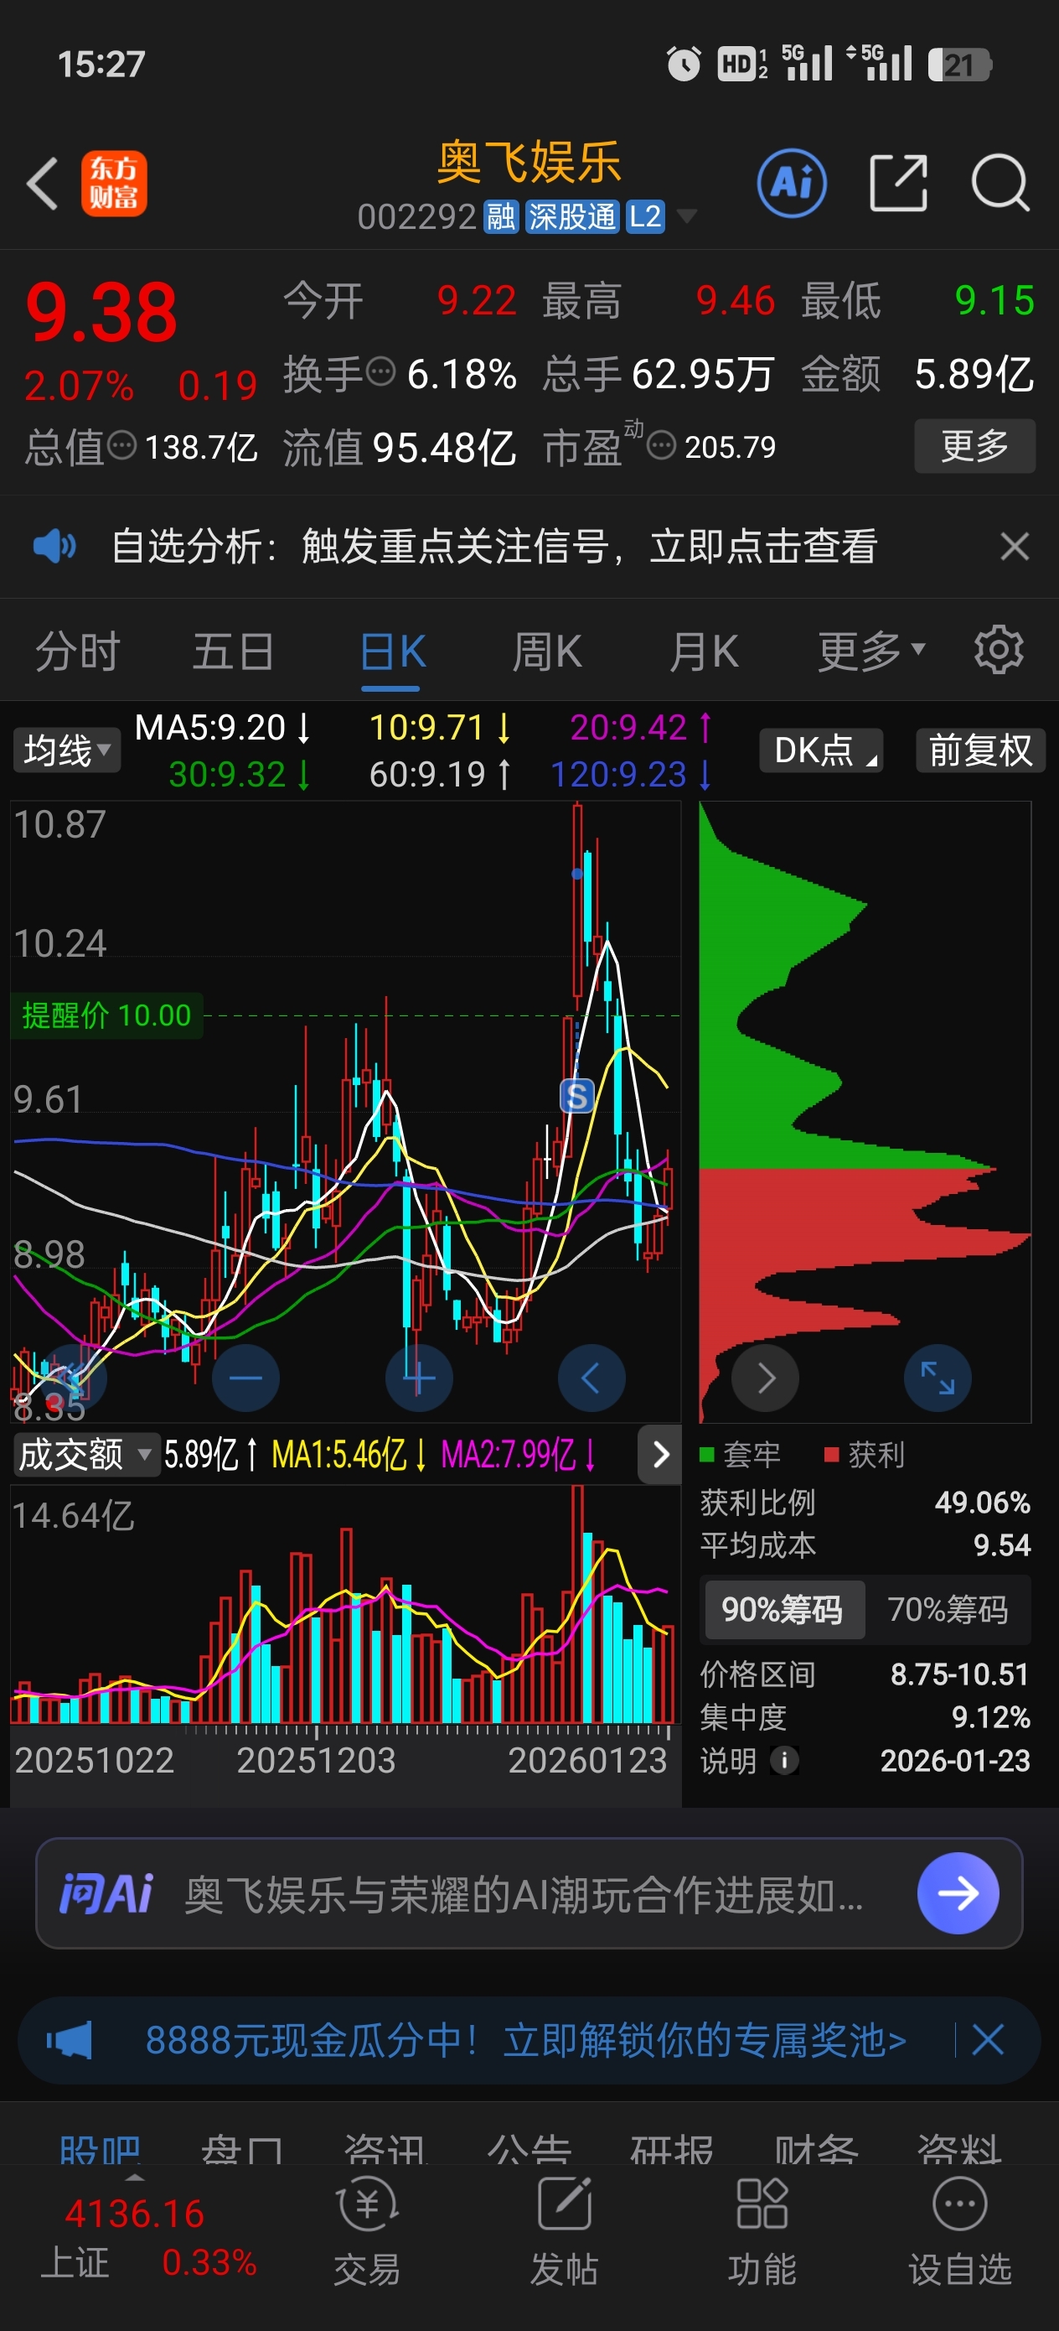Tap the megaphone promo icon
This screenshot has height=2331, width=1059.
coord(70,2041)
